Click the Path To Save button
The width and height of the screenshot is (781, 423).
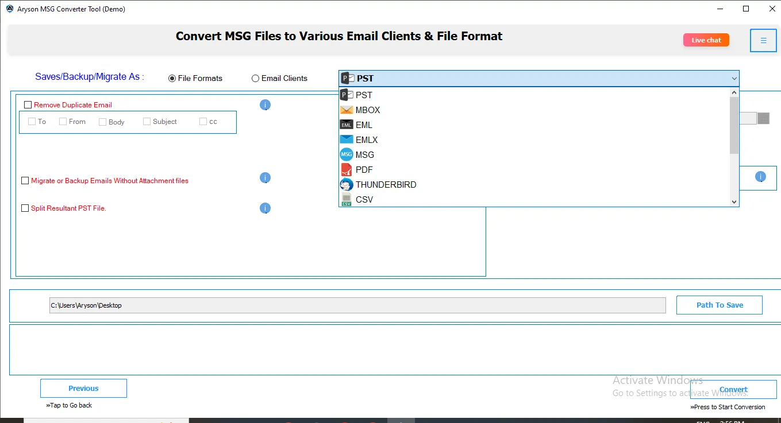(x=720, y=305)
